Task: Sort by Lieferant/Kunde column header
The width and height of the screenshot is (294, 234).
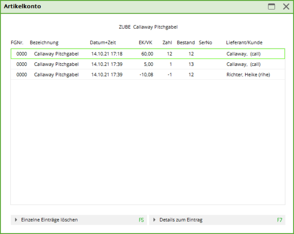Action: (244, 43)
